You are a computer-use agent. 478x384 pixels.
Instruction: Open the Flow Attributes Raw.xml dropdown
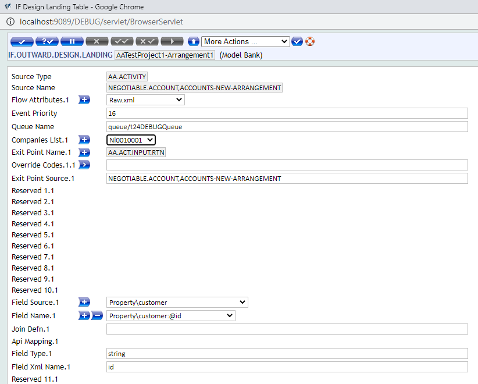146,100
